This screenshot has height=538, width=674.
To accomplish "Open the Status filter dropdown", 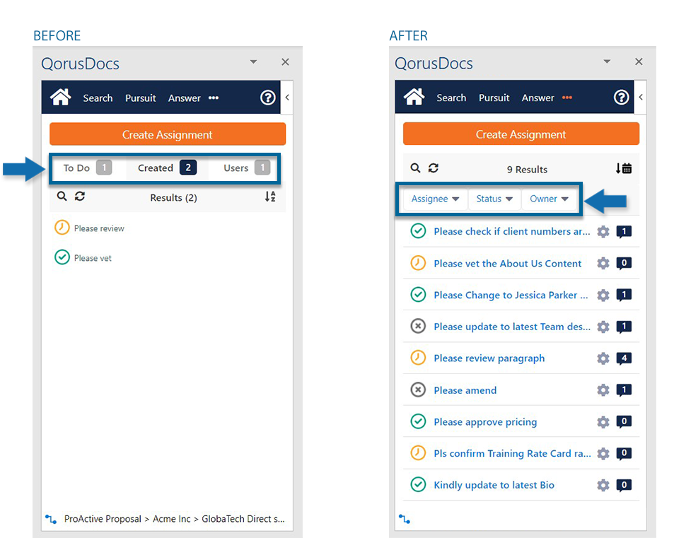I will click(x=494, y=199).
